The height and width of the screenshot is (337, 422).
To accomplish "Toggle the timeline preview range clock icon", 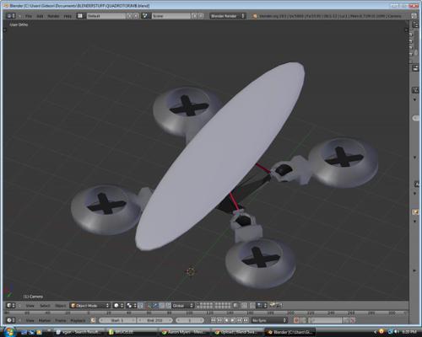I will [x=93, y=320].
